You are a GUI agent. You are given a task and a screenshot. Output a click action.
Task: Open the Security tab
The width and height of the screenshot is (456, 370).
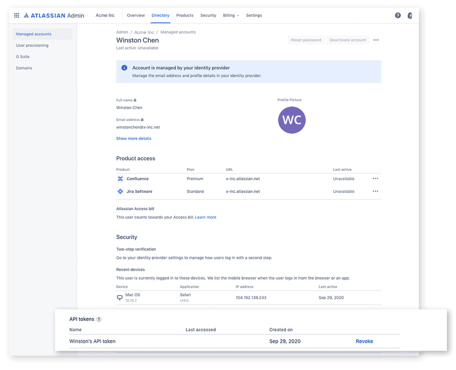tap(208, 15)
